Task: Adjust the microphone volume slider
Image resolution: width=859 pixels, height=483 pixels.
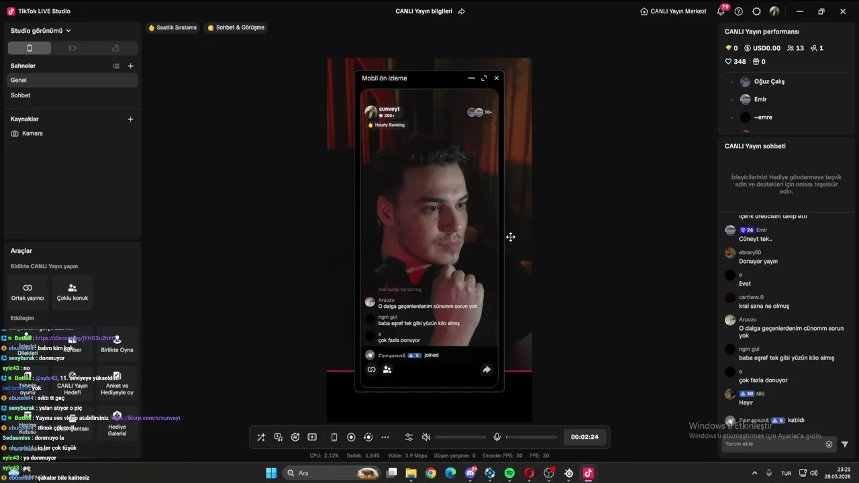Action: pyautogui.click(x=532, y=437)
